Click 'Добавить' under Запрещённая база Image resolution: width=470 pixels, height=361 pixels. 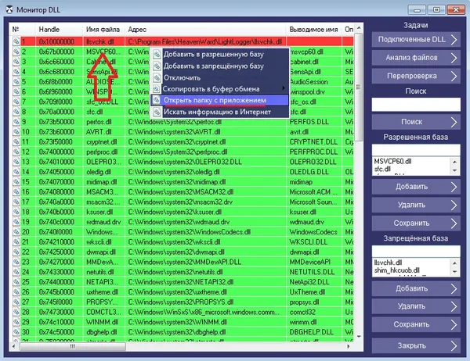click(x=416, y=288)
